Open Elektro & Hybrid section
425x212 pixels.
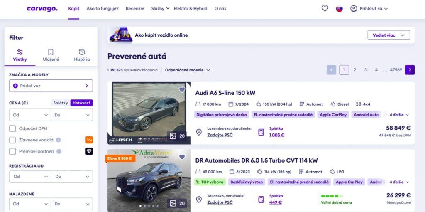coord(191,9)
